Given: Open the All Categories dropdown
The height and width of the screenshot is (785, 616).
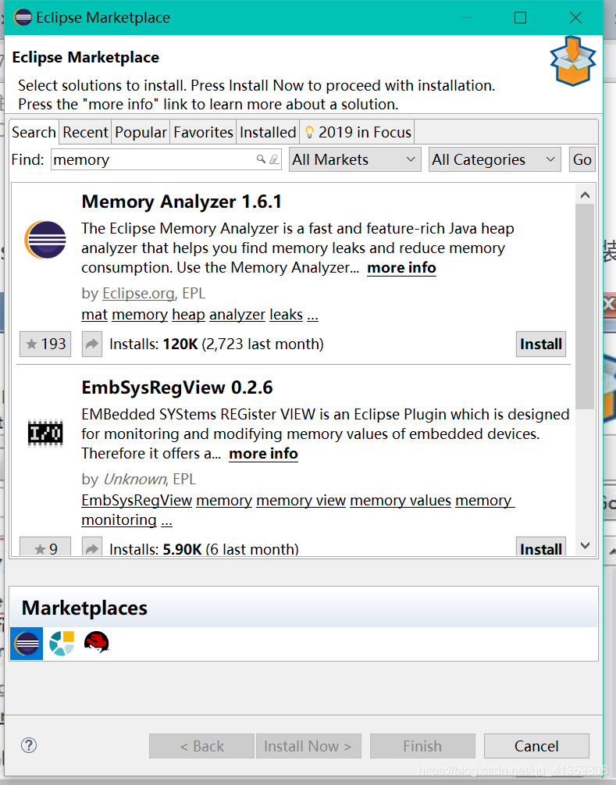Looking at the screenshot, I should click(x=494, y=159).
